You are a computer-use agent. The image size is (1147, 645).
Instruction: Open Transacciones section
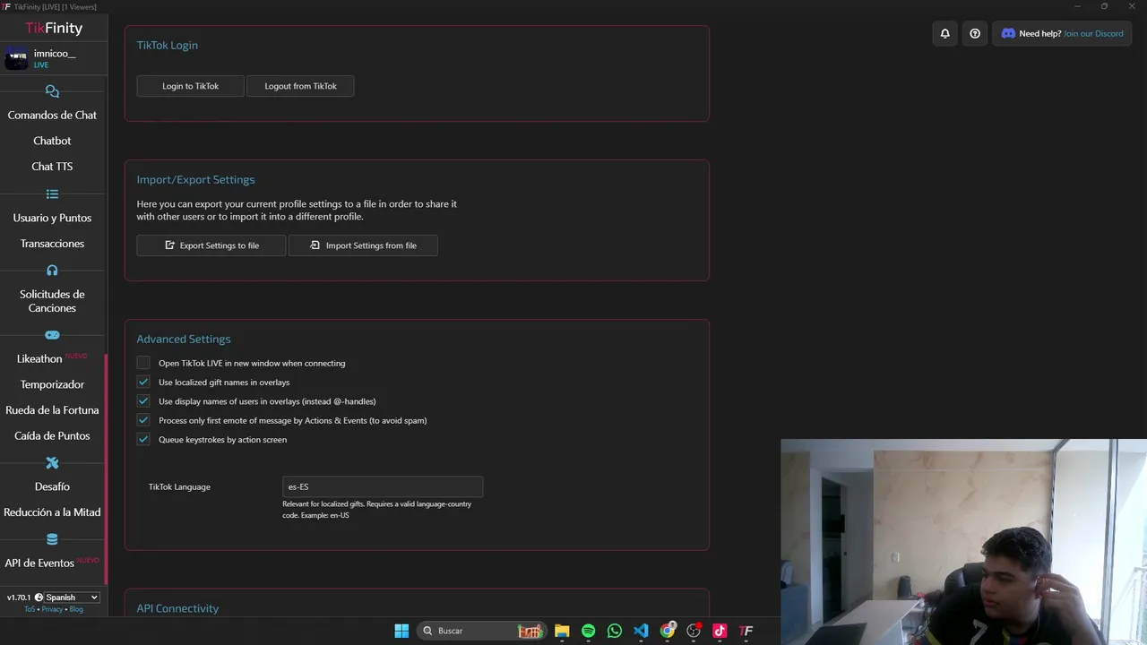(52, 244)
